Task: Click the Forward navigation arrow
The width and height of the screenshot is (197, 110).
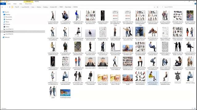Action: pyautogui.click(x=5, y=7)
